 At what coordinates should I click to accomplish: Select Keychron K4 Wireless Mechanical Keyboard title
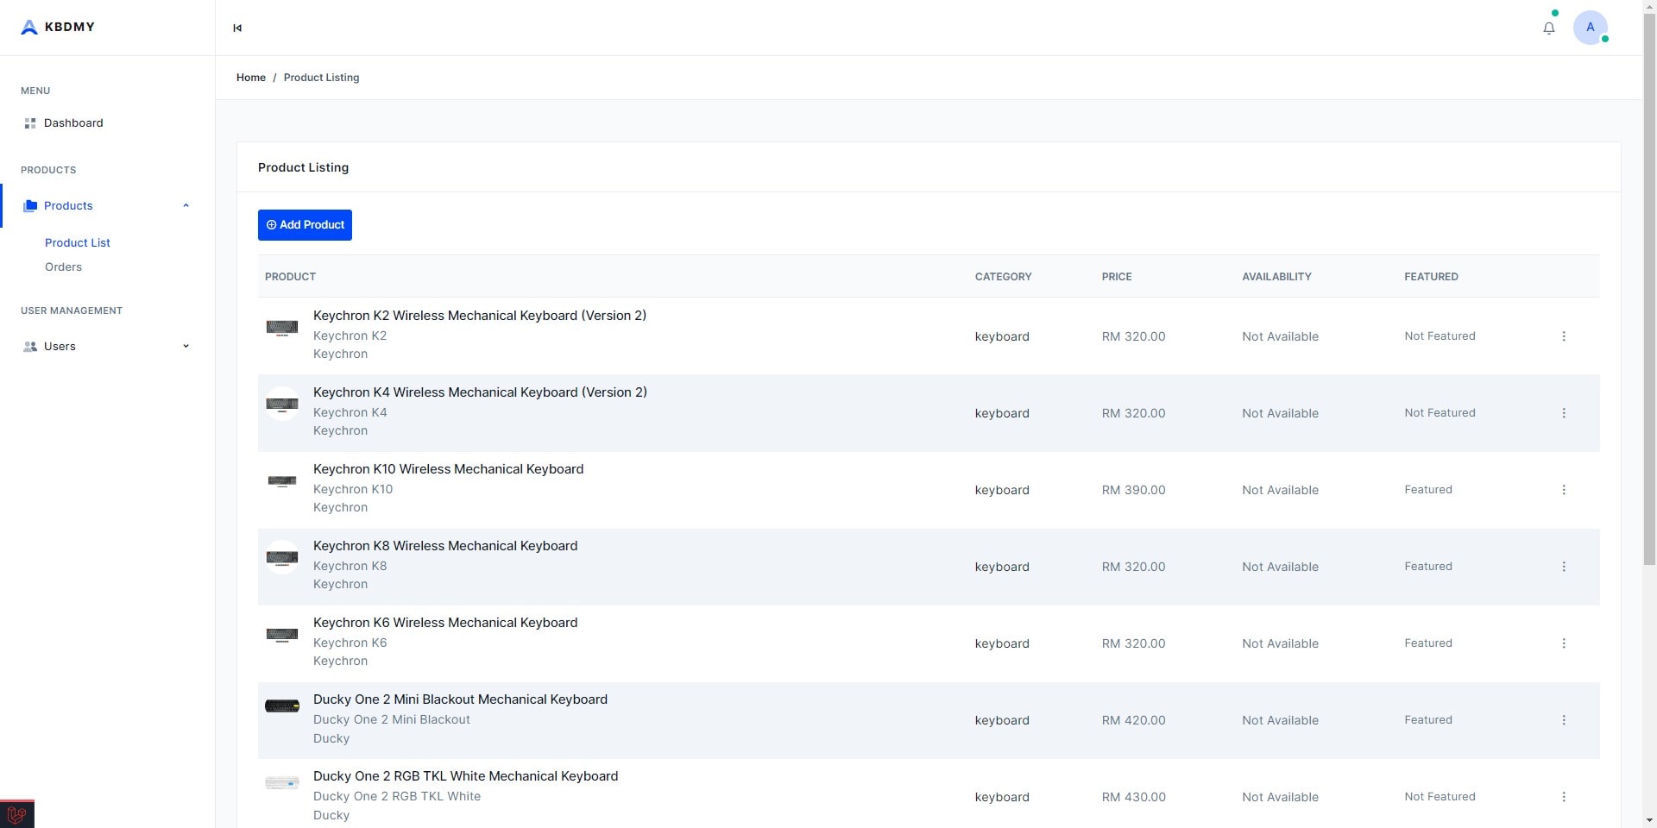(x=480, y=392)
